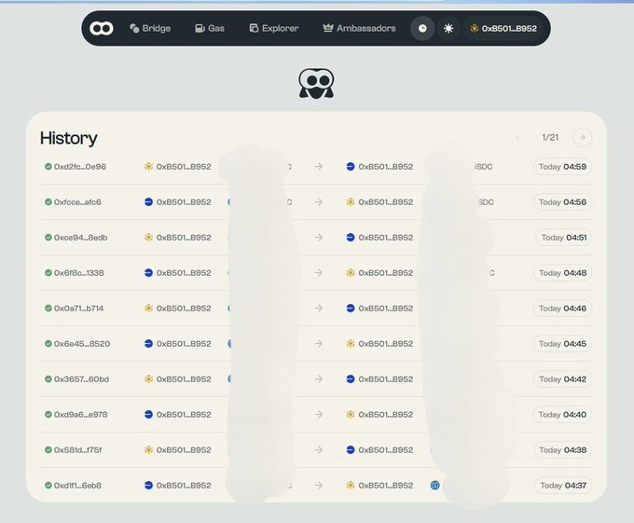
Task: Click destination blue chain icon in 0xd2fc...0e96 row
Action: point(351,167)
